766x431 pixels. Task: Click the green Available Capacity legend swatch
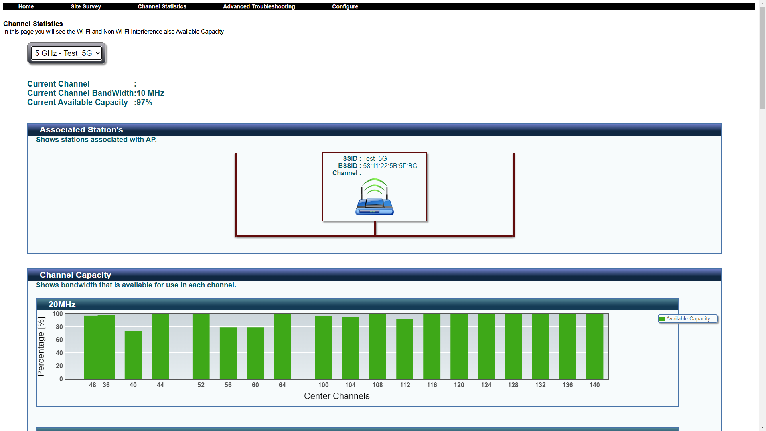click(x=662, y=319)
